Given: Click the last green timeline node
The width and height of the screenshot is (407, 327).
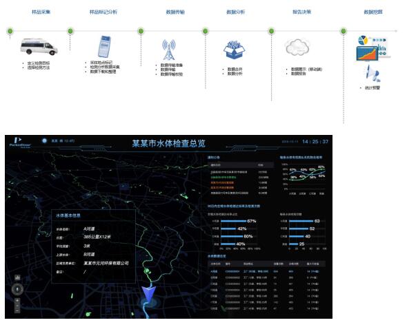Looking at the screenshot, I should [x=344, y=31].
